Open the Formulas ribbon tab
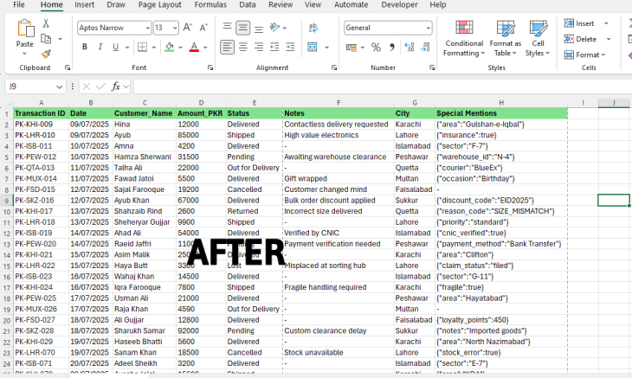 (x=210, y=4)
